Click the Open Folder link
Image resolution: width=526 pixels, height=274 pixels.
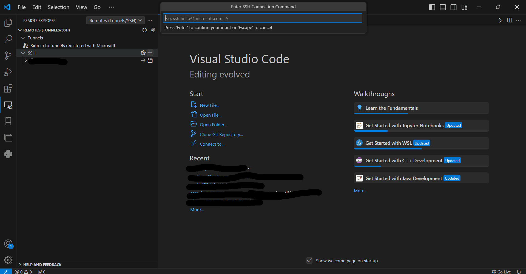pos(213,125)
